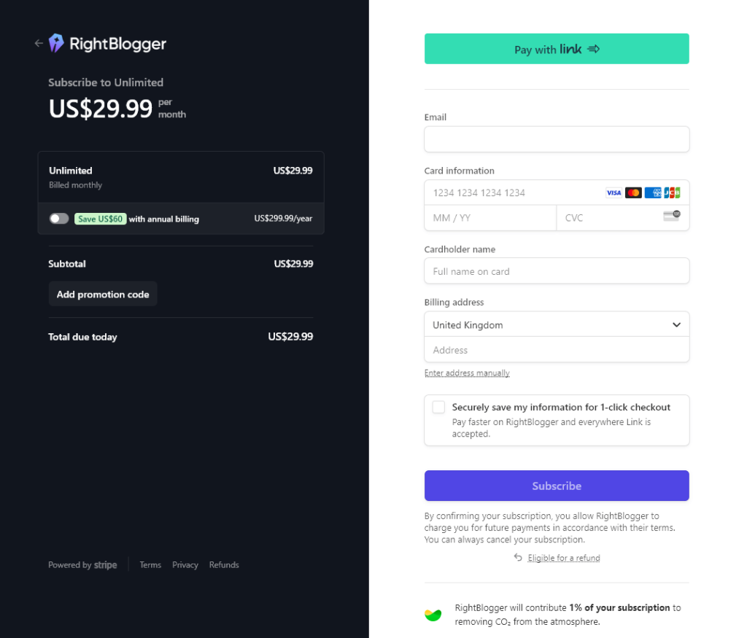
Task: Open the Terms link
Action: (150, 564)
